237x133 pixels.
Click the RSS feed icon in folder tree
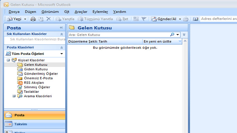pos(20,82)
